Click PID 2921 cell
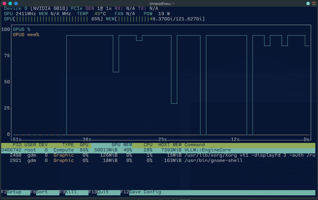Image resolution: width=318 pixels, height=200 pixels. coord(16,161)
